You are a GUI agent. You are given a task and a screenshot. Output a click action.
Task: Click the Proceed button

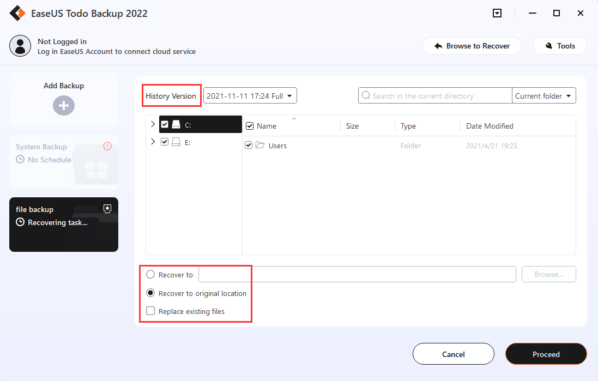tap(546, 354)
